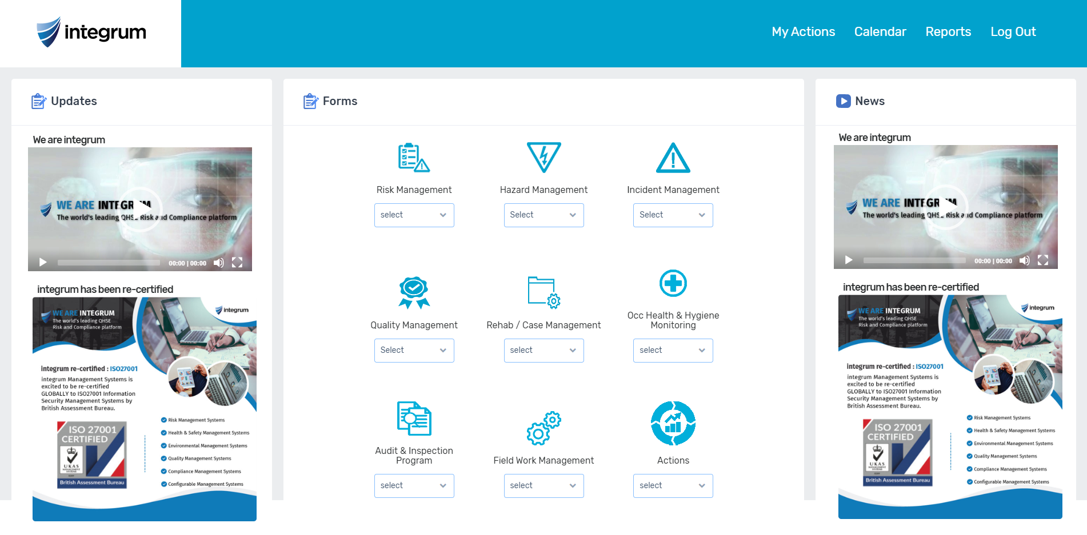
Task: Click the Incident Management label
Action: [x=673, y=190]
